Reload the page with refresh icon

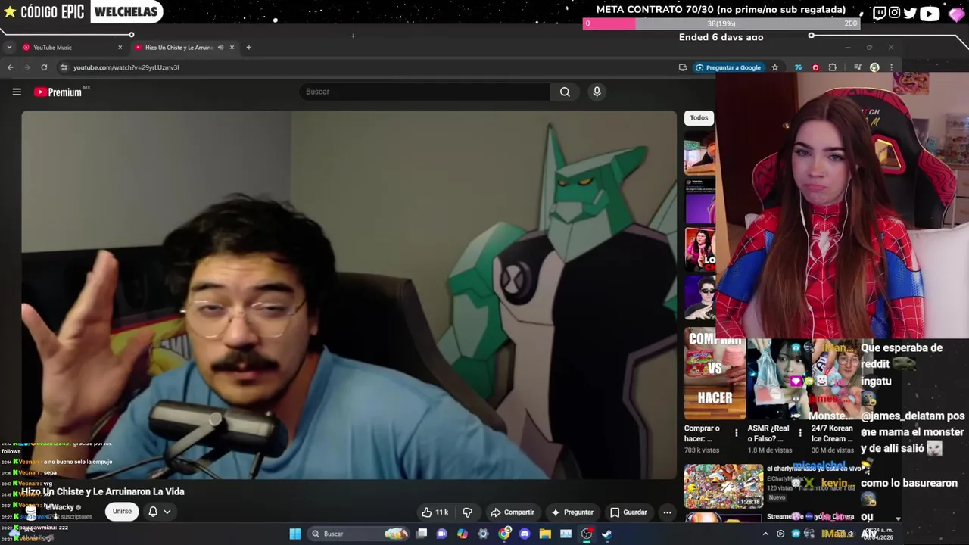click(x=44, y=67)
